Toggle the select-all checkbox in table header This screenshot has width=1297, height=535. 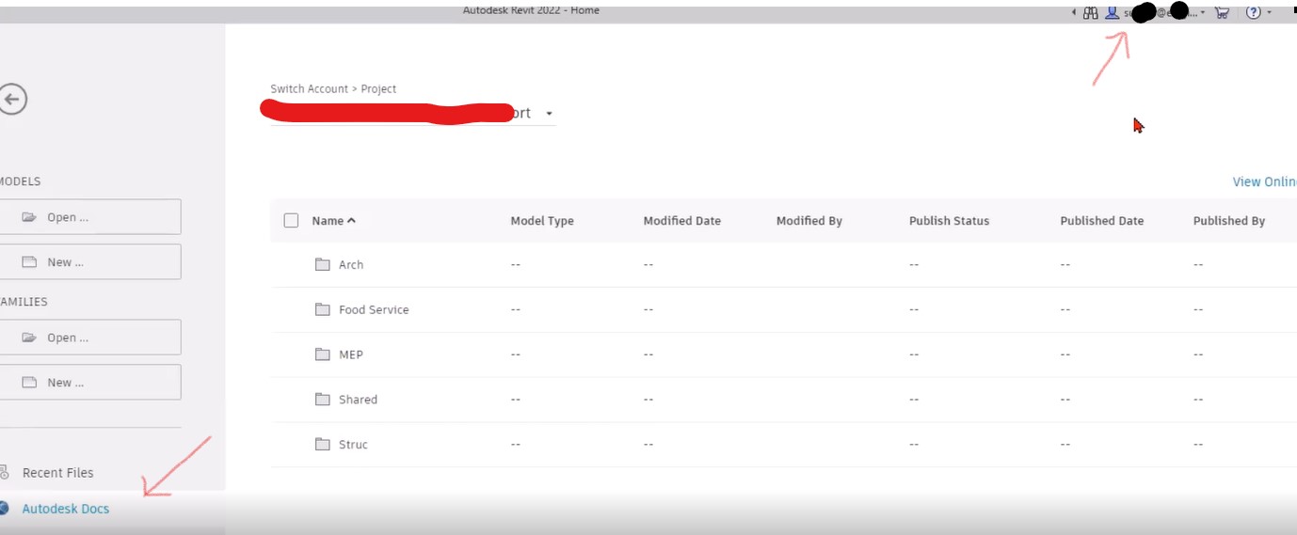[x=291, y=220]
